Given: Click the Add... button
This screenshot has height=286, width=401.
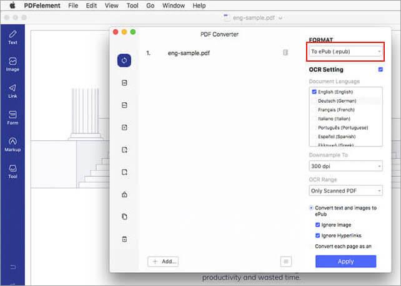Looking at the screenshot, I should tap(163, 262).
